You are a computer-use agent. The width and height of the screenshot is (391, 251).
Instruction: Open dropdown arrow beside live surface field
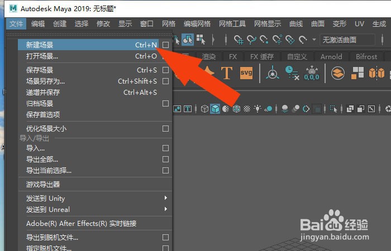314,40
